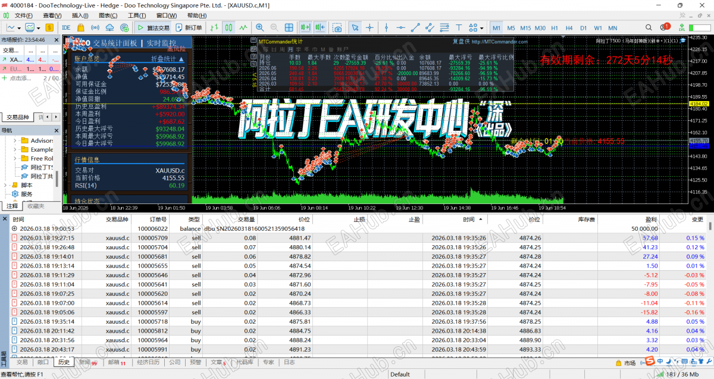This screenshot has height=379, width=714.
Task: Tile windows with the grid icon
Action: 289,27
